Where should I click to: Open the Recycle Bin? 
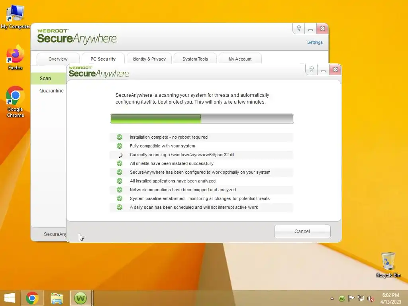click(x=388, y=265)
